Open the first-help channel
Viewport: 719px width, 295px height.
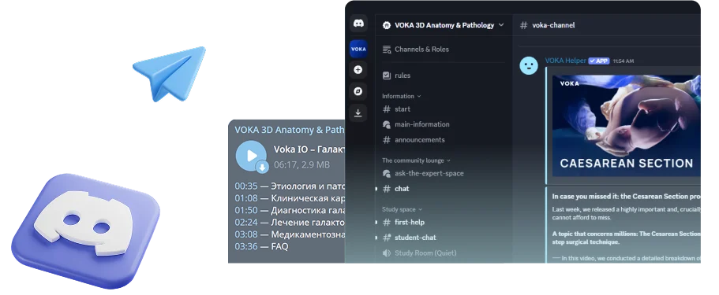(x=403, y=223)
